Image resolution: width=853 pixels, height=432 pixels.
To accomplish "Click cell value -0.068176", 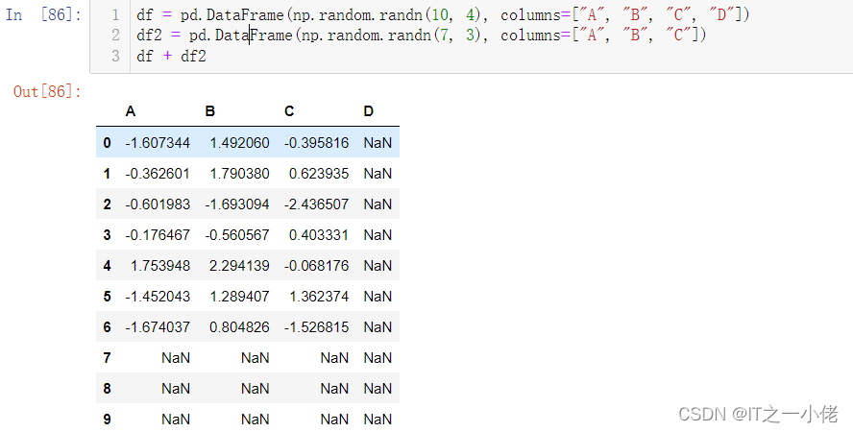I will (x=317, y=266).
